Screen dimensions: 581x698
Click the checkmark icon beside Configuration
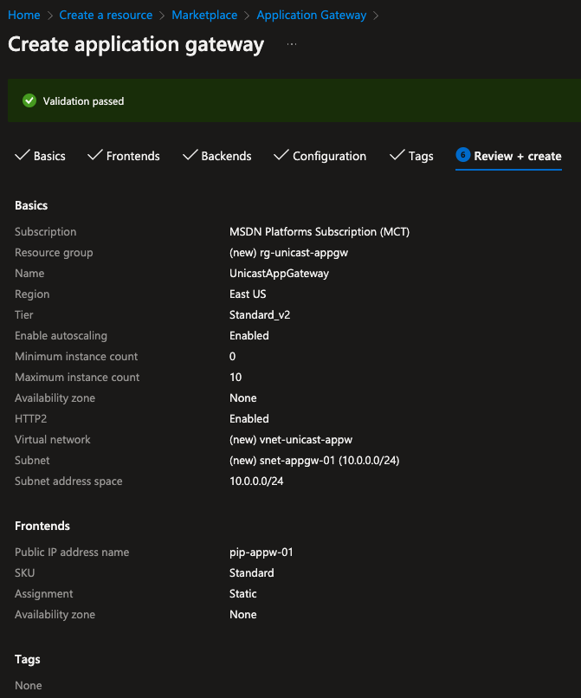point(281,156)
